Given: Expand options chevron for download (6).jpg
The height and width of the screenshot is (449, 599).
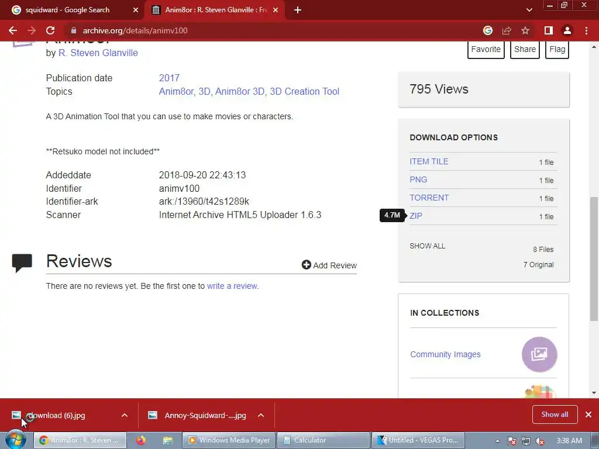Looking at the screenshot, I should click(125, 416).
